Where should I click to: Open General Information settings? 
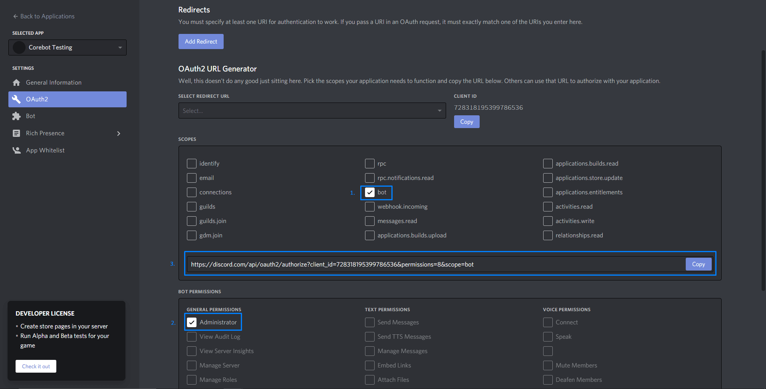67,83
